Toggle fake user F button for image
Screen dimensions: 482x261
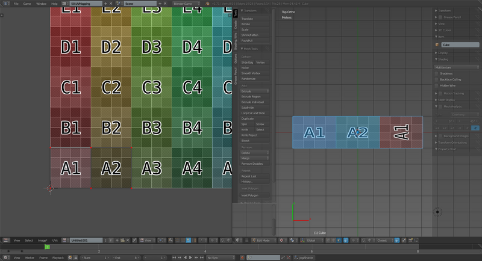pos(111,241)
